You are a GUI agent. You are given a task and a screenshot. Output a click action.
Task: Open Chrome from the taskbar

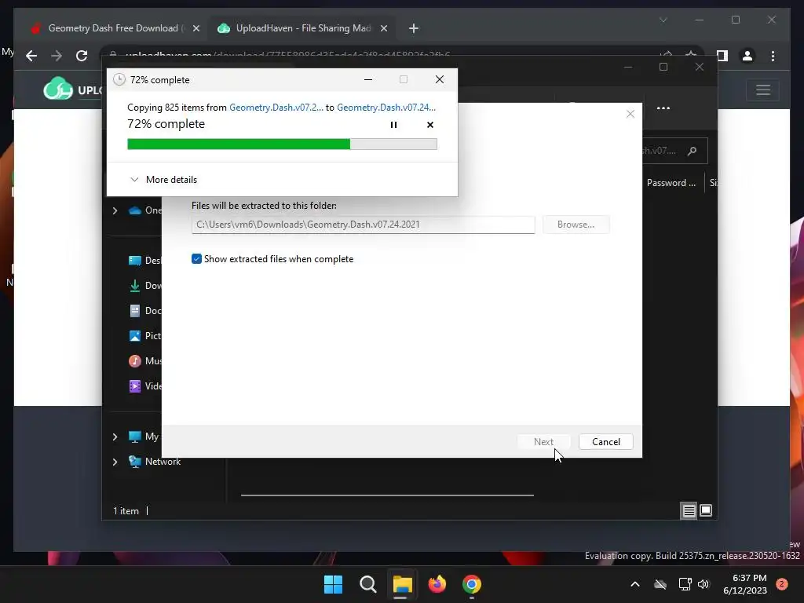tap(472, 584)
